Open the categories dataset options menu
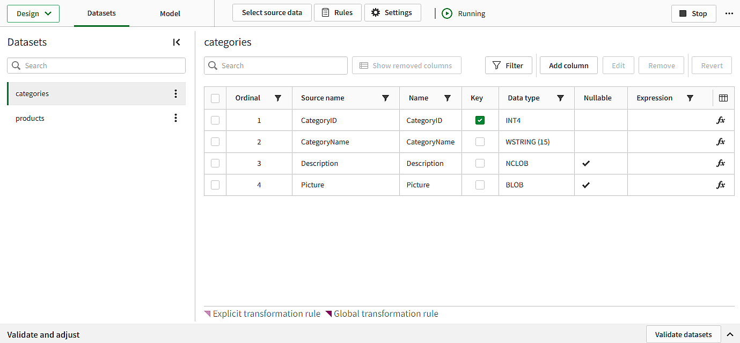The height and width of the screenshot is (343, 740). click(175, 94)
